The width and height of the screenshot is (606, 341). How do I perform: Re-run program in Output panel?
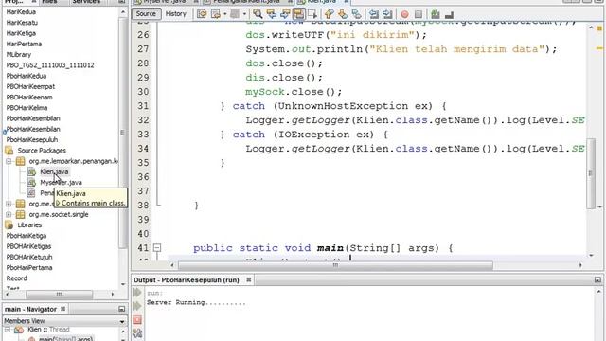coord(136,293)
